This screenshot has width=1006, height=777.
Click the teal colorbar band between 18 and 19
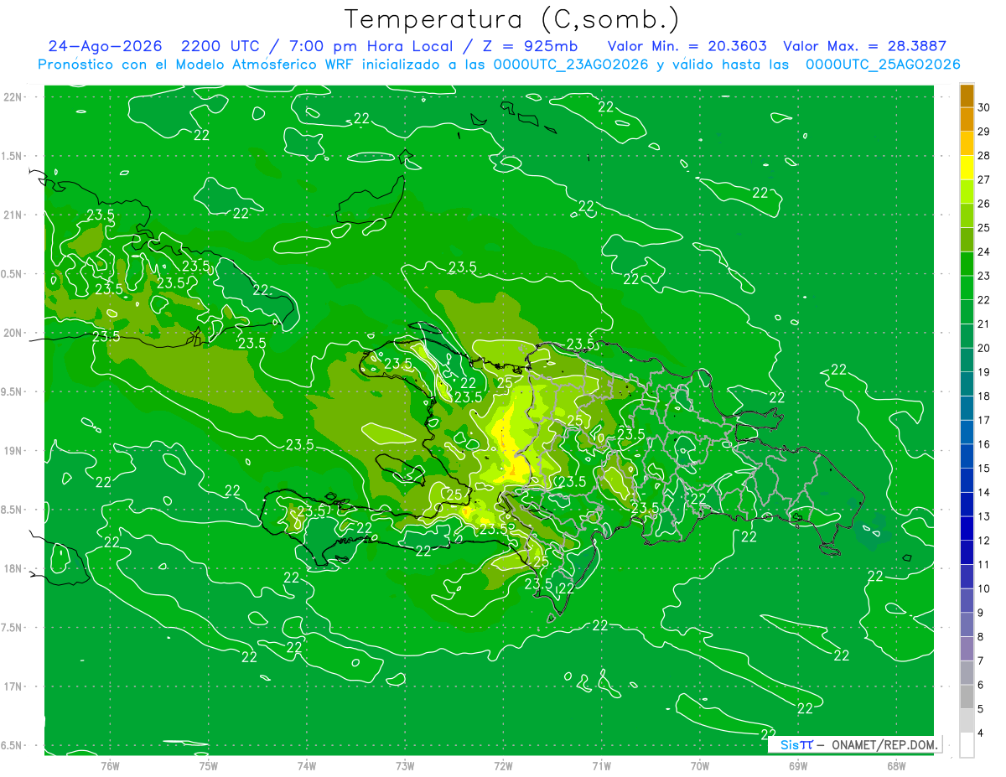pyautogui.click(x=967, y=384)
